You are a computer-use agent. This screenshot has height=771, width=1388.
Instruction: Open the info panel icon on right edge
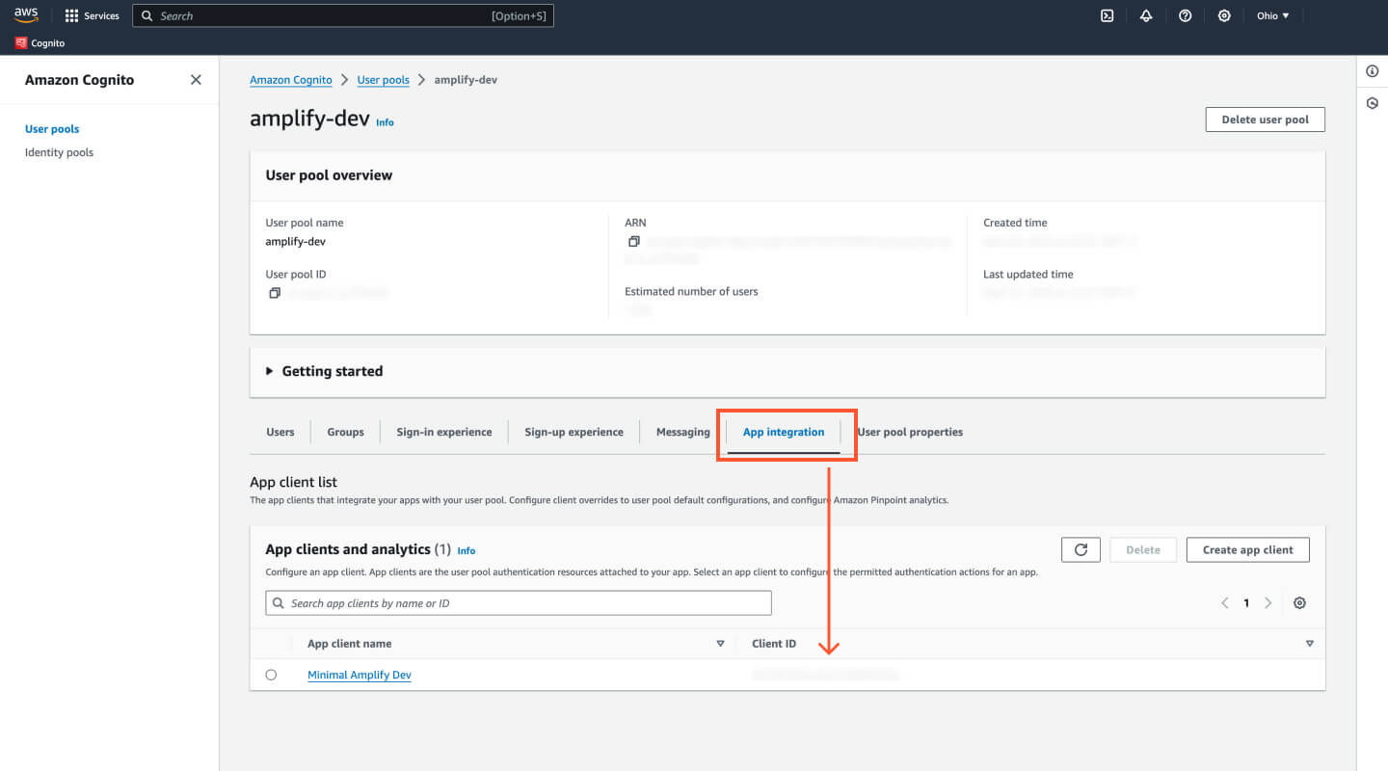(x=1373, y=71)
